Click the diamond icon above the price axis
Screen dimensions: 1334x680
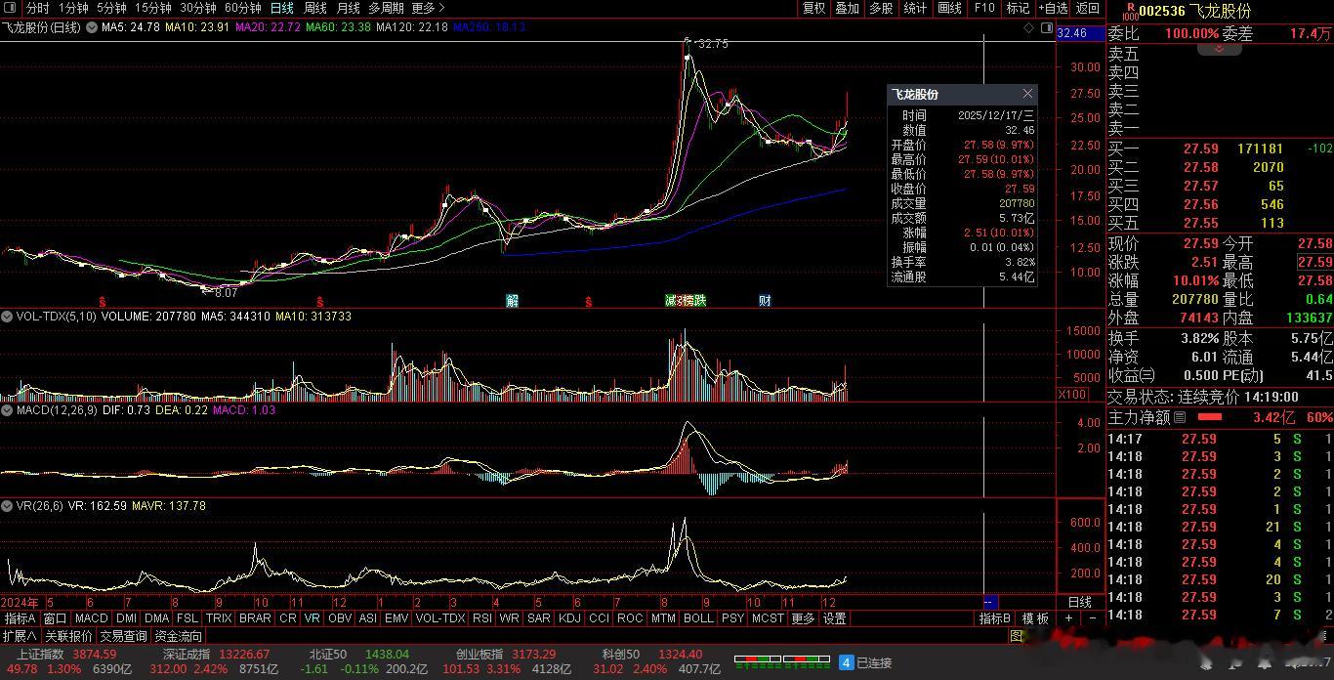click(1029, 28)
